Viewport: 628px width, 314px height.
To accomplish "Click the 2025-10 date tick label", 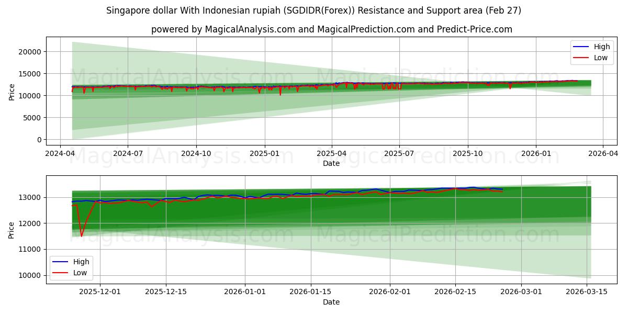I will coord(467,153).
